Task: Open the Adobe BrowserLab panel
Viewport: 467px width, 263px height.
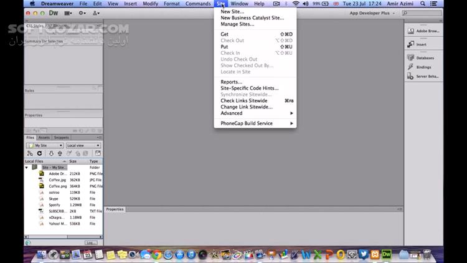Action: (423, 31)
